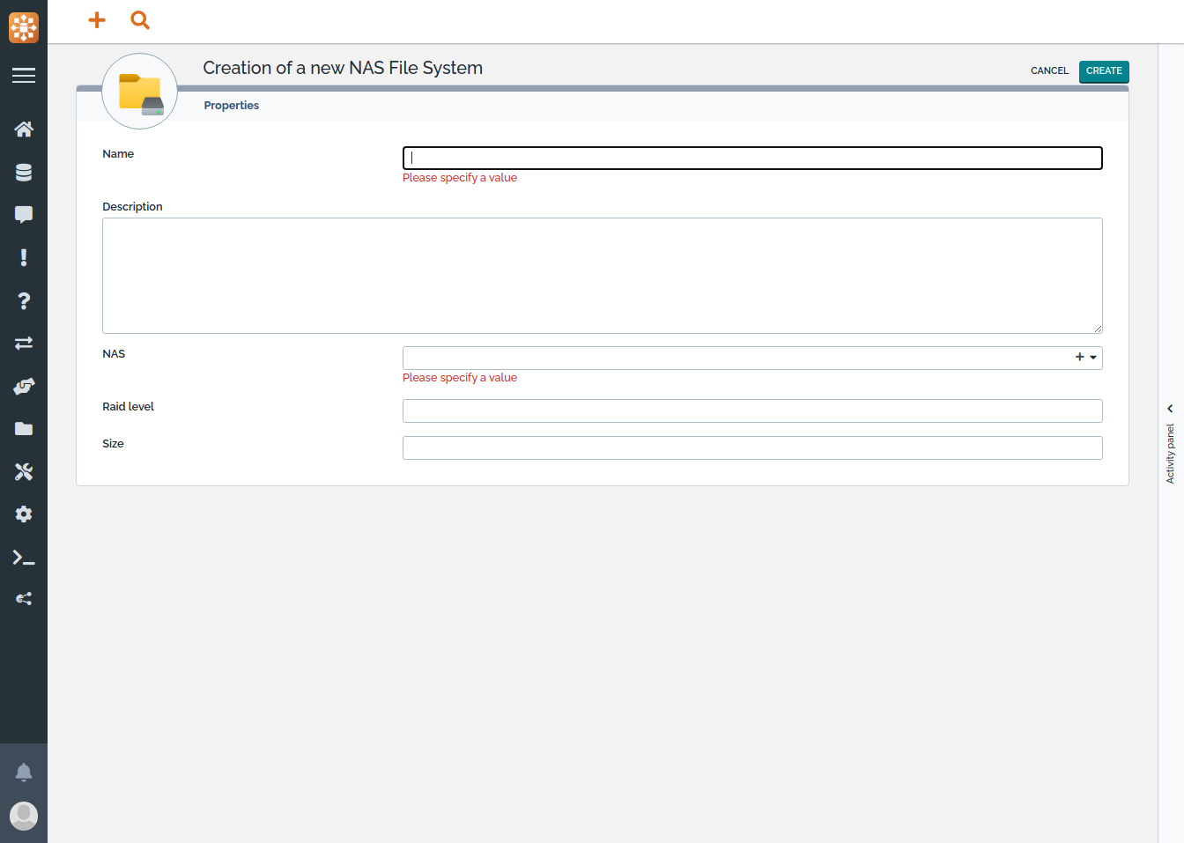The image size is (1184, 843).
Task: Click the orange plus quick-create icon
Action: (x=97, y=20)
